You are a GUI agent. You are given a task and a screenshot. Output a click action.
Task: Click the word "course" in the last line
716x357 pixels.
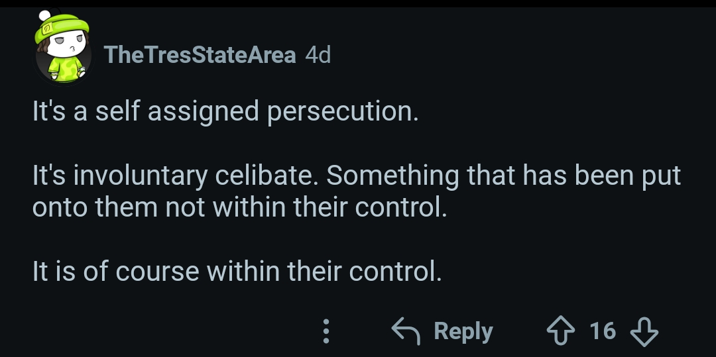(158, 272)
